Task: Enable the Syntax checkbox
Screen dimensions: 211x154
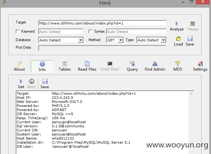Action: click(90, 31)
